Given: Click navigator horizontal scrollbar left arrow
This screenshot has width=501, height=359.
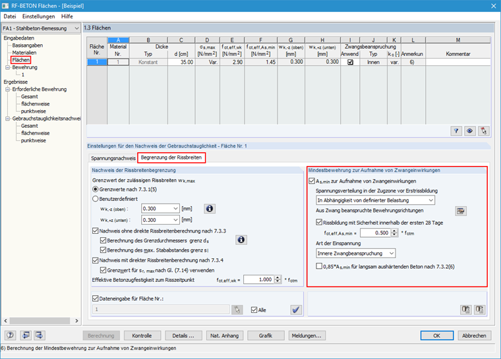Looking at the screenshot, I should pos(5,321).
